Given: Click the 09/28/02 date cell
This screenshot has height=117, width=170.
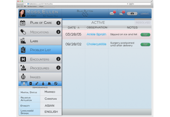Looking at the screenshot, I should pyautogui.click(x=74, y=44).
